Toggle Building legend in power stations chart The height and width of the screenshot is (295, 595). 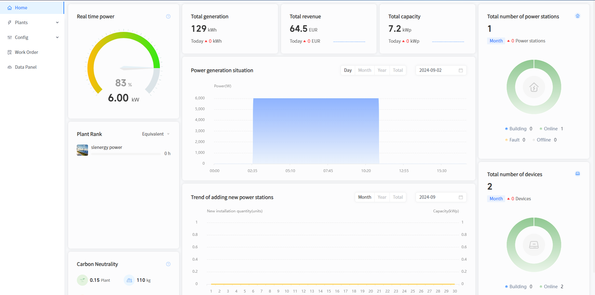coord(518,129)
